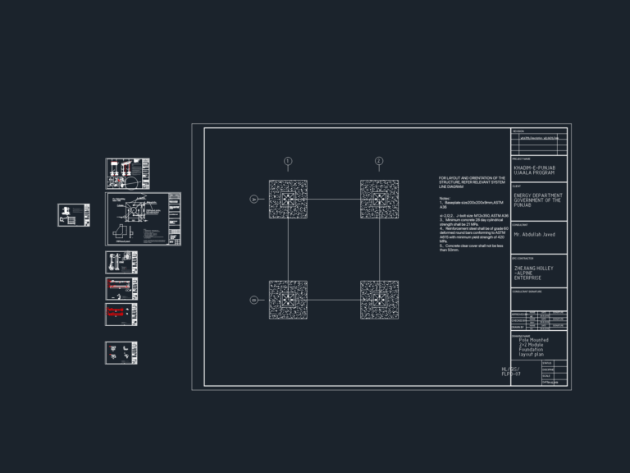Screen dimensions: 630x473
Task: Click note 1 about baseplate size 200x200x9mm
Action: tap(471, 204)
